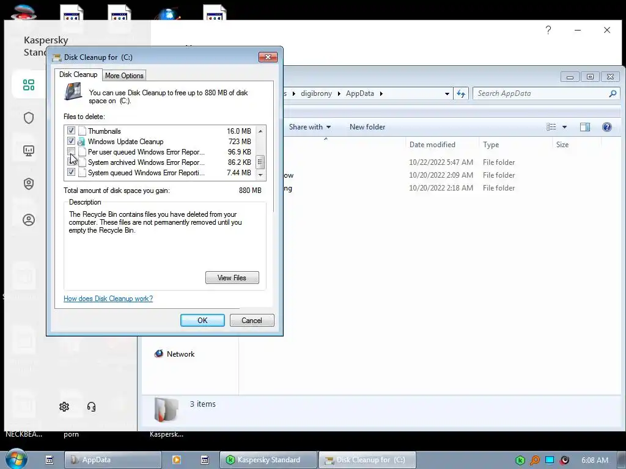Uncheck System queued Windows Error Reporting checkbox

tap(71, 172)
